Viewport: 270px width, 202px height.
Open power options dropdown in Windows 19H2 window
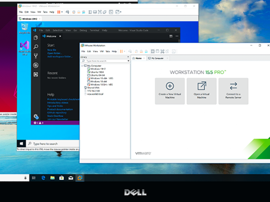pos(62,12)
